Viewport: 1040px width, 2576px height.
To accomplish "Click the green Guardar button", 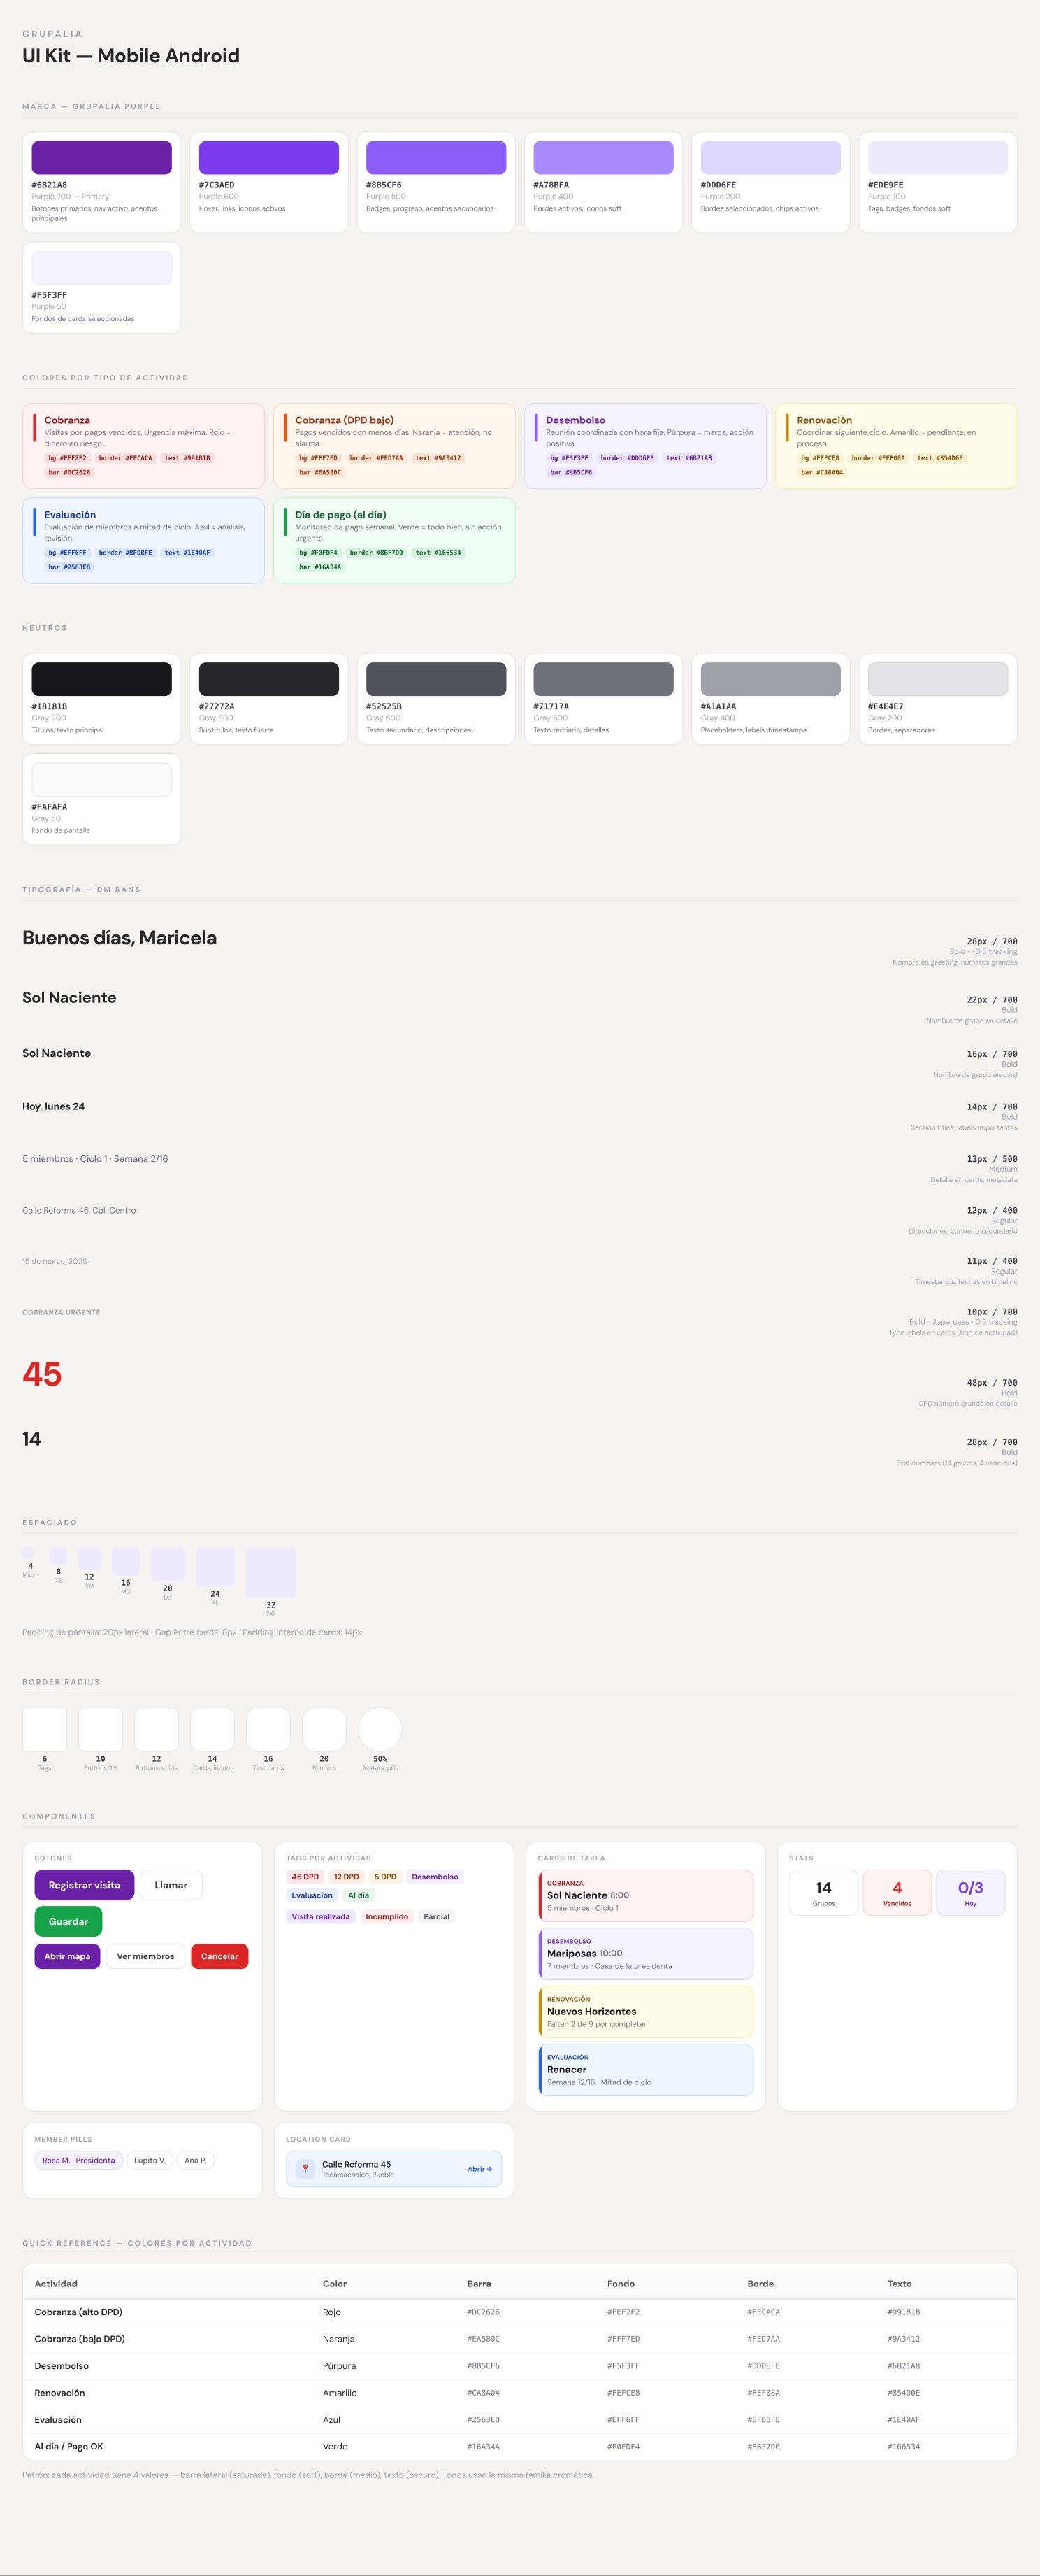I will pos(68,1921).
